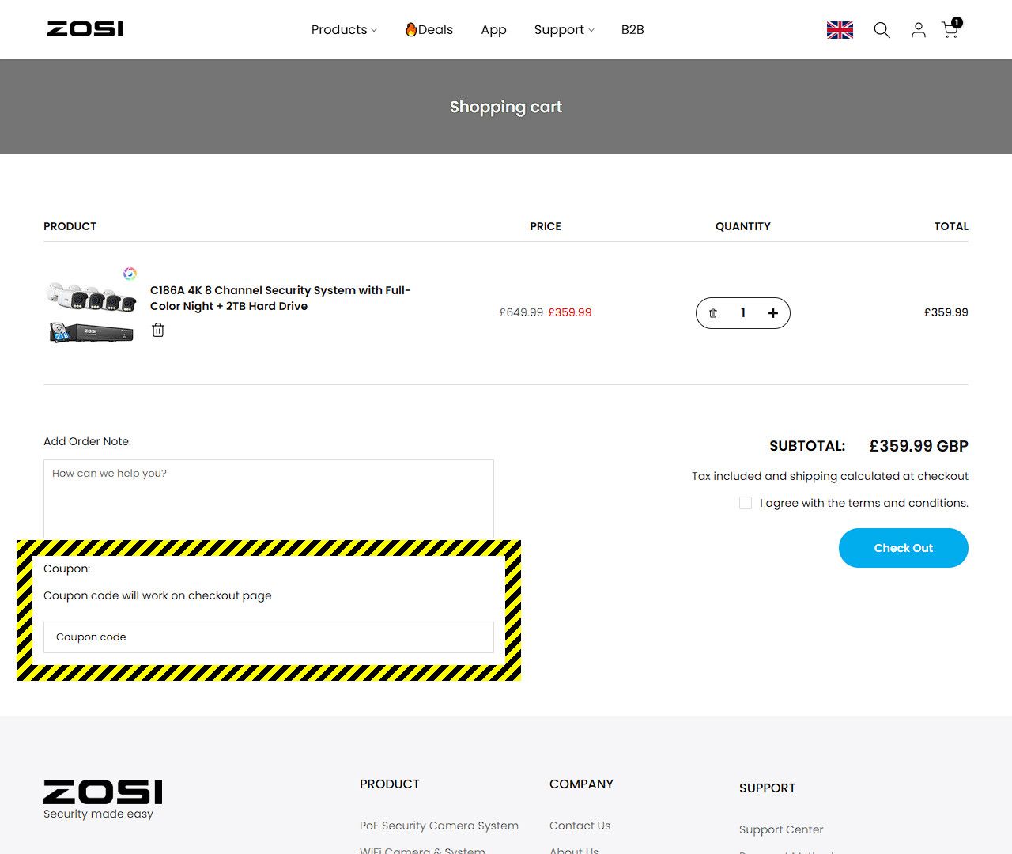Click the UK flag language selector
This screenshot has width=1012, height=854.
coord(839,29)
